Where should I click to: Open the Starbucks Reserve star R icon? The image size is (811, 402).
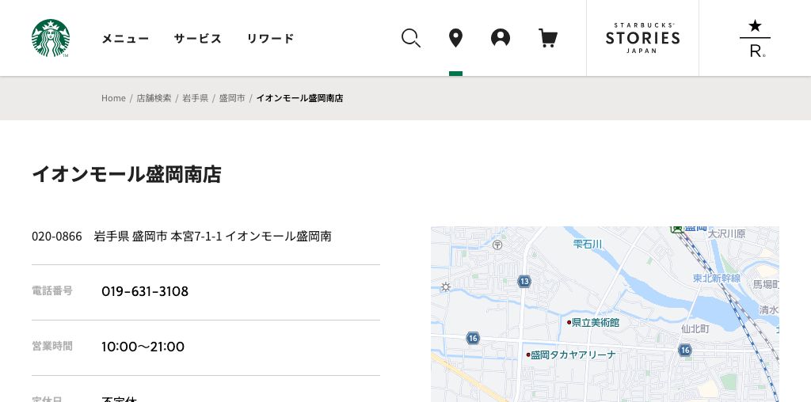(x=755, y=38)
